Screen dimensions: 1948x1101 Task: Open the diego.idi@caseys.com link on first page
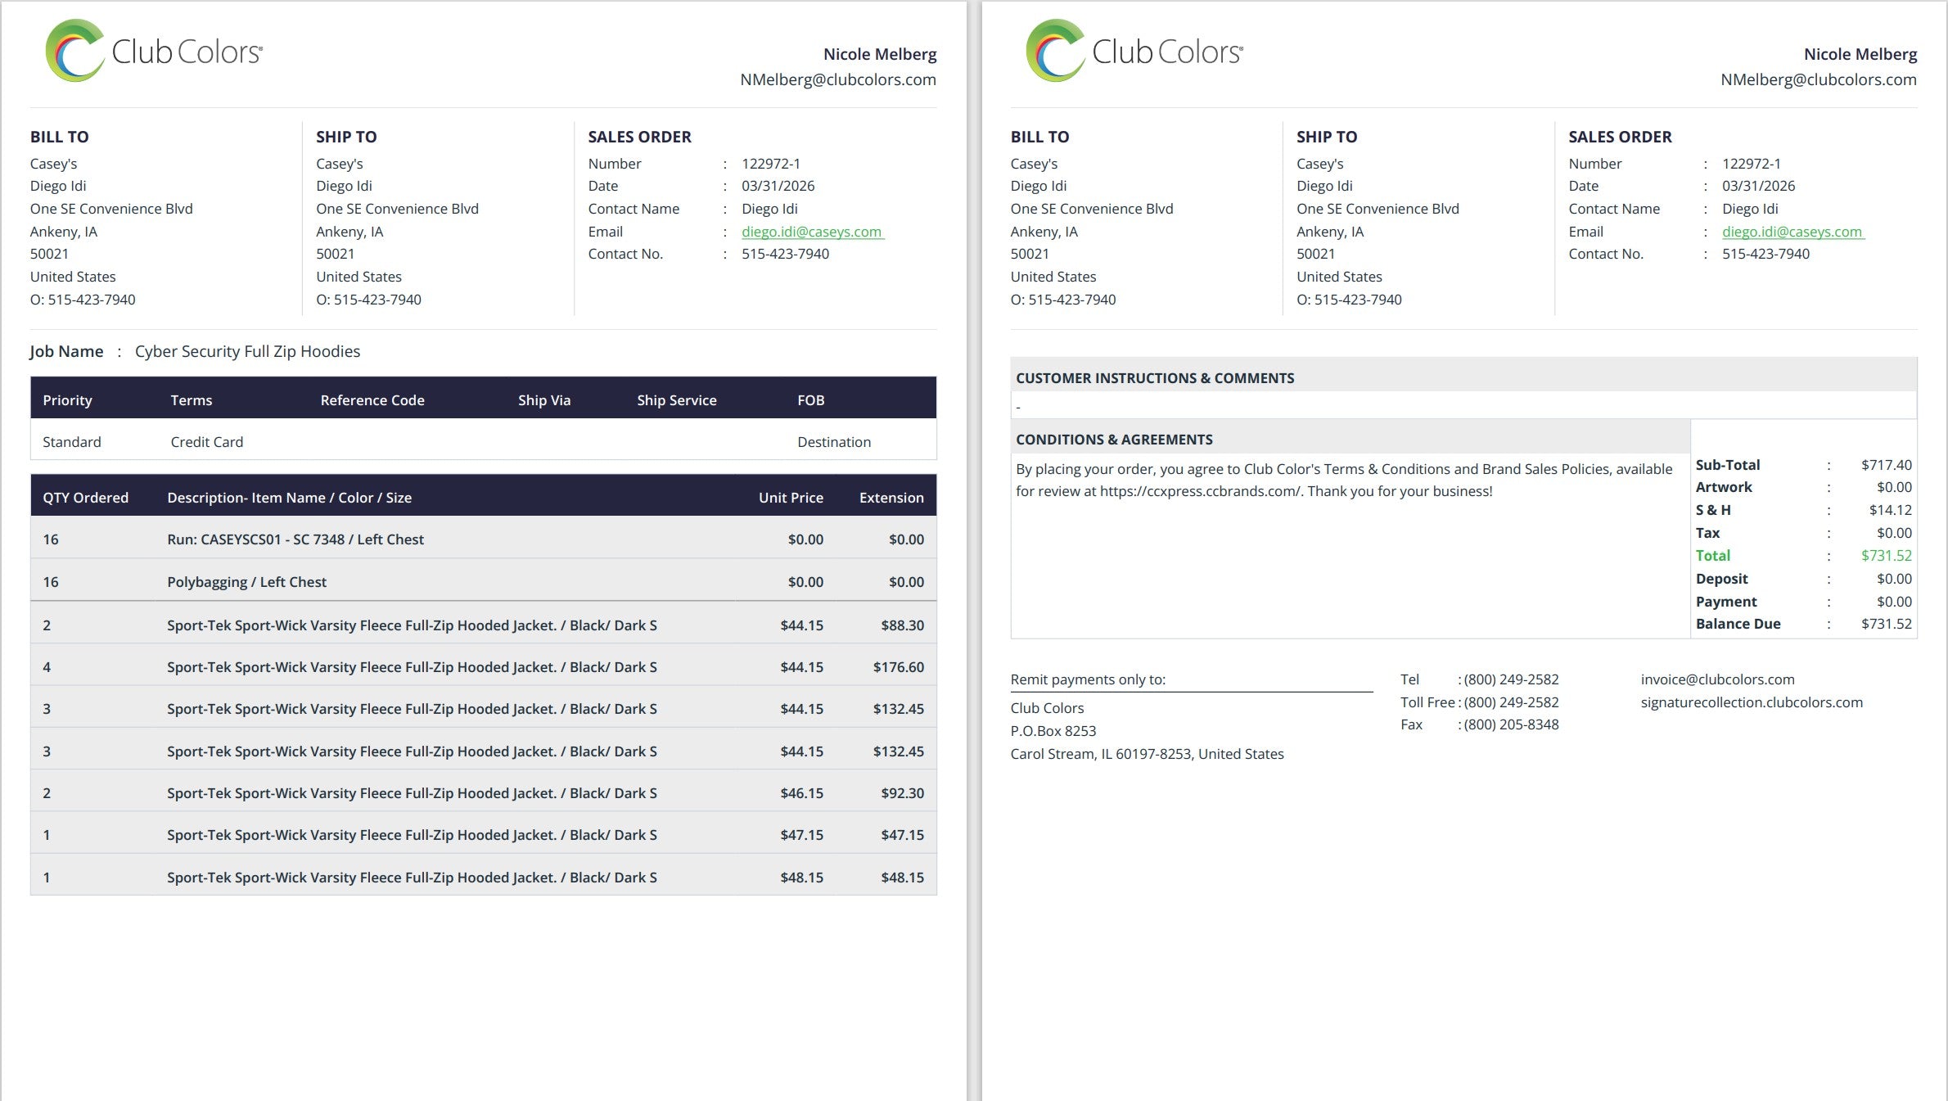pyautogui.click(x=812, y=232)
